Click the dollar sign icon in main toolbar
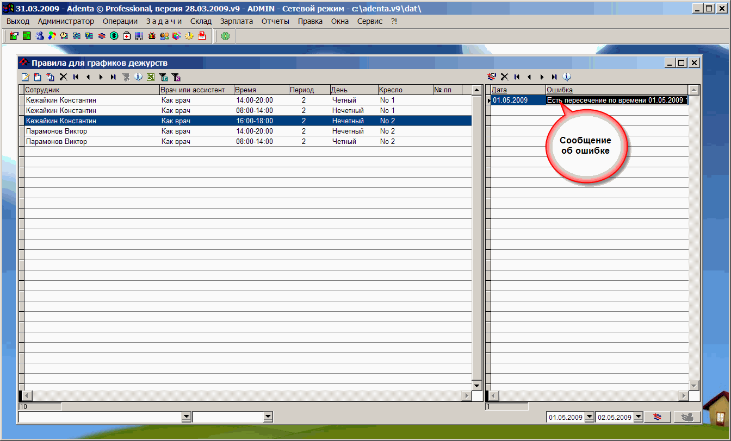The height and width of the screenshot is (441, 731). coord(114,36)
